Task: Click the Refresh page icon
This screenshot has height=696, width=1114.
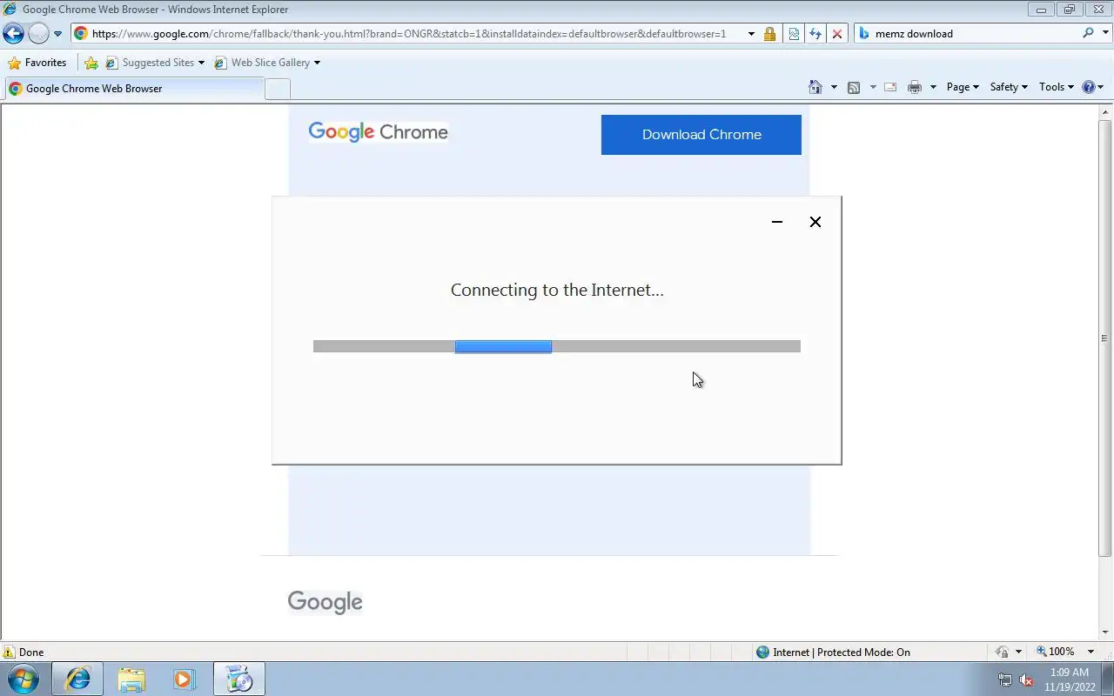Action: point(815,34)
